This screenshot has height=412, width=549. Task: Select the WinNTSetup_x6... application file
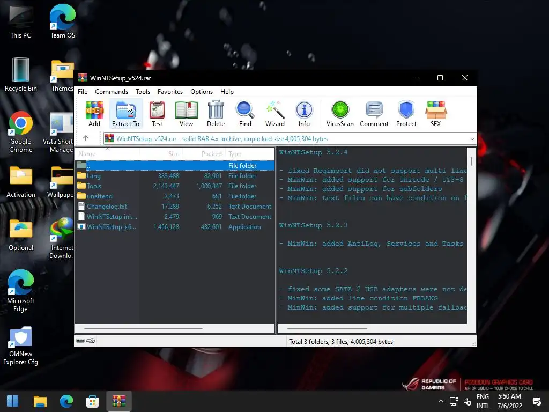pos(175,227)
